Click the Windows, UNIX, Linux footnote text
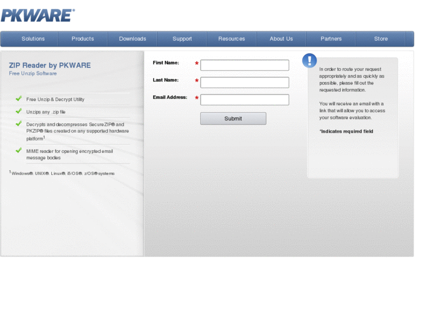The height and width of the screenshot is (317, 423). (62, 173)
